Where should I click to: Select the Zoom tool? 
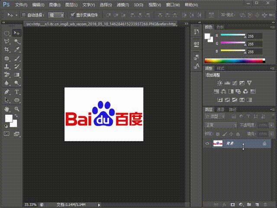[17, 109]
